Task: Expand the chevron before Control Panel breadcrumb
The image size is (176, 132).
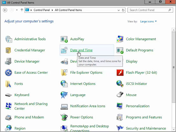Action: click(31, 10)
